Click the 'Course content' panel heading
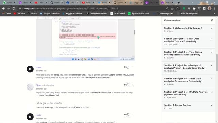Viewport: 218px width, 123px height. pyautogui.click(x=172, y=20)
